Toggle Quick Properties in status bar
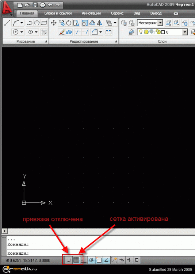Viewport: 195px width, 274px height. pyautogui.click(x=137, y=260)
